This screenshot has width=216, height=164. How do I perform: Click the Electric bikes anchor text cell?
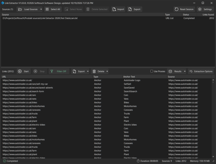[x=130, y=125]
